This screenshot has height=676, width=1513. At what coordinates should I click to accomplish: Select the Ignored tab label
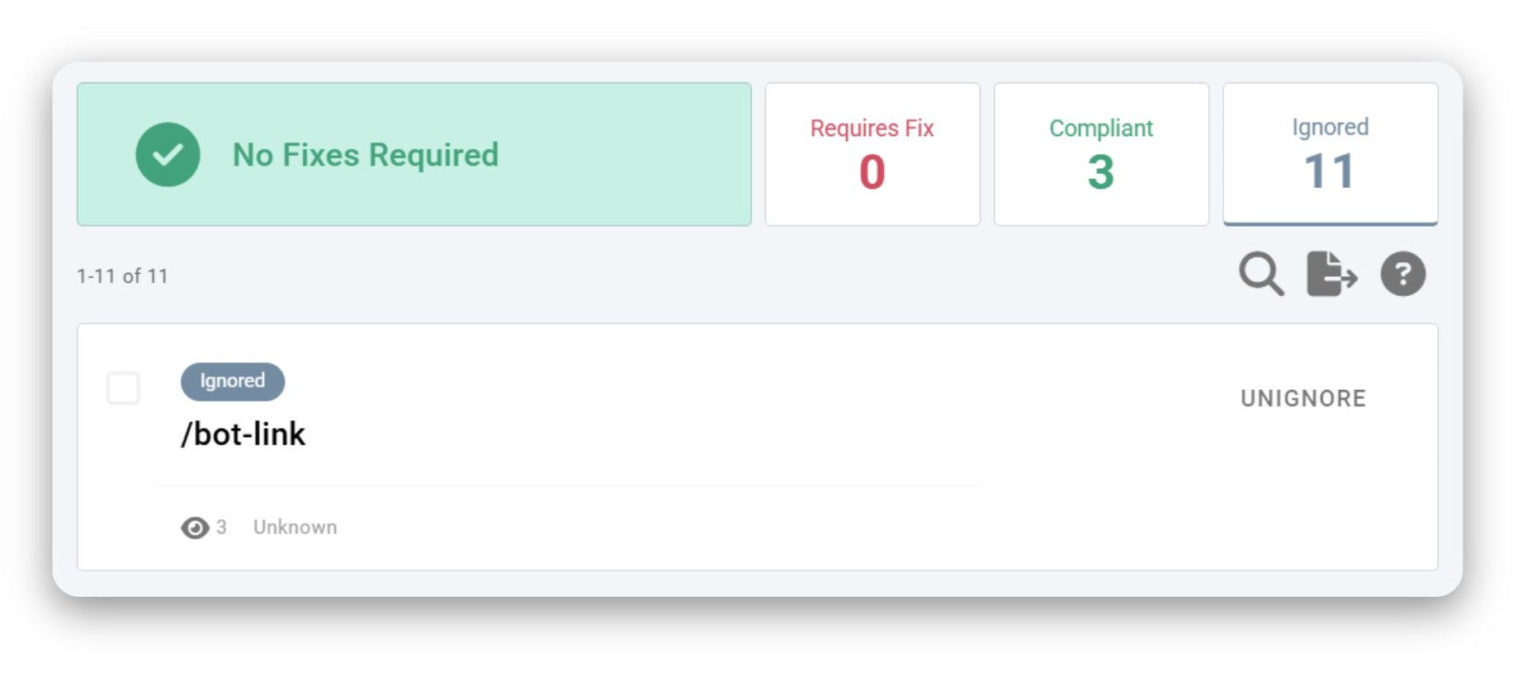coord(1330,127)
